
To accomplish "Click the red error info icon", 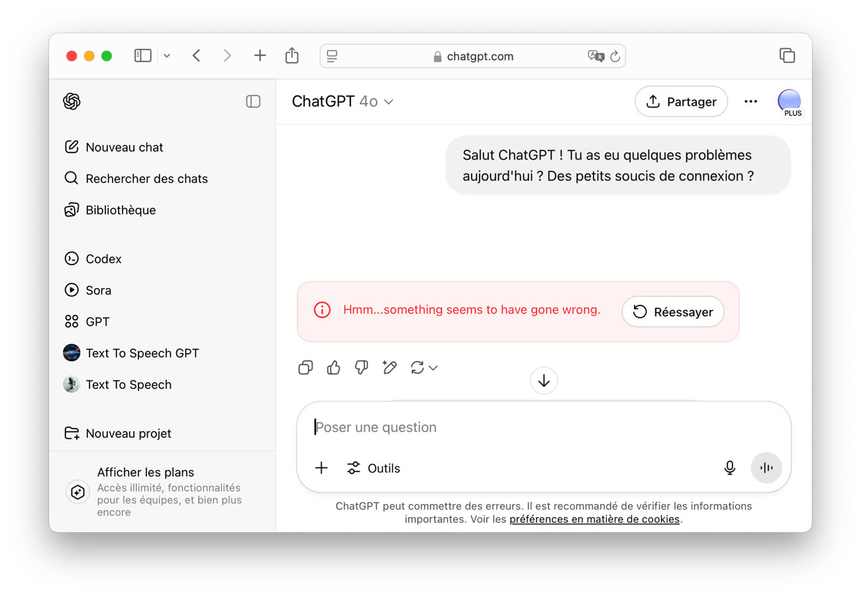I will (x=322, y=310).
